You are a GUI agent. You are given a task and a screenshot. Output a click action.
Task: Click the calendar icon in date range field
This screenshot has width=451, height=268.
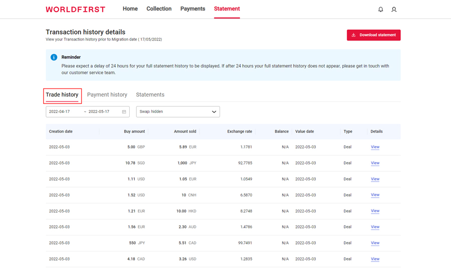tap(124, 111)
